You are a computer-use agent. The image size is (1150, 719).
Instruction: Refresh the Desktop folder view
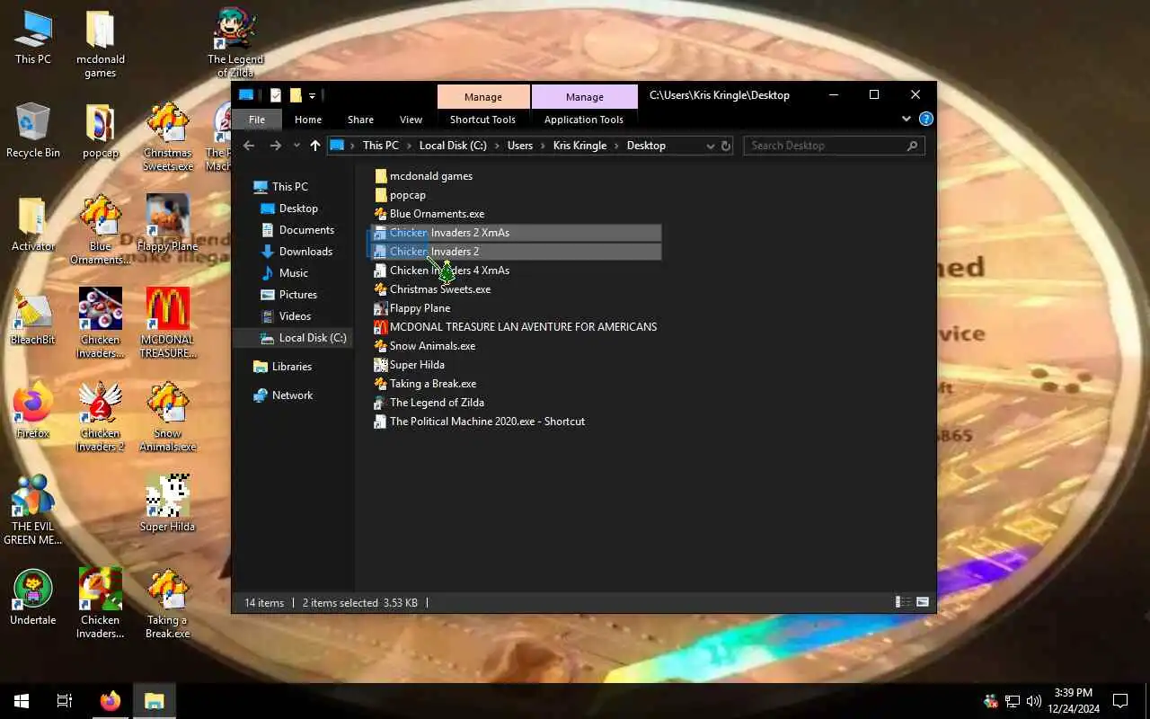coord(726,146)
